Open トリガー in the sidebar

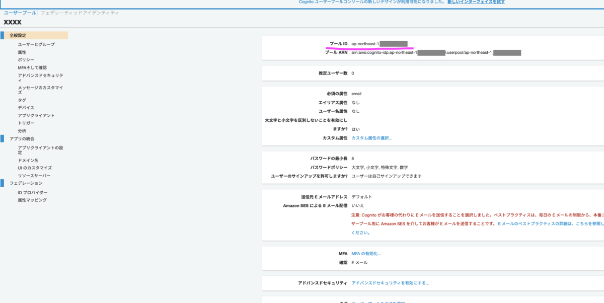(26, 123)
